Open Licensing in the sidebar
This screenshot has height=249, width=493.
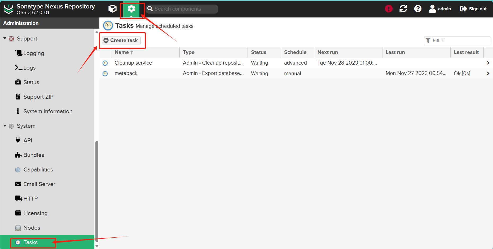coord(36,213)
